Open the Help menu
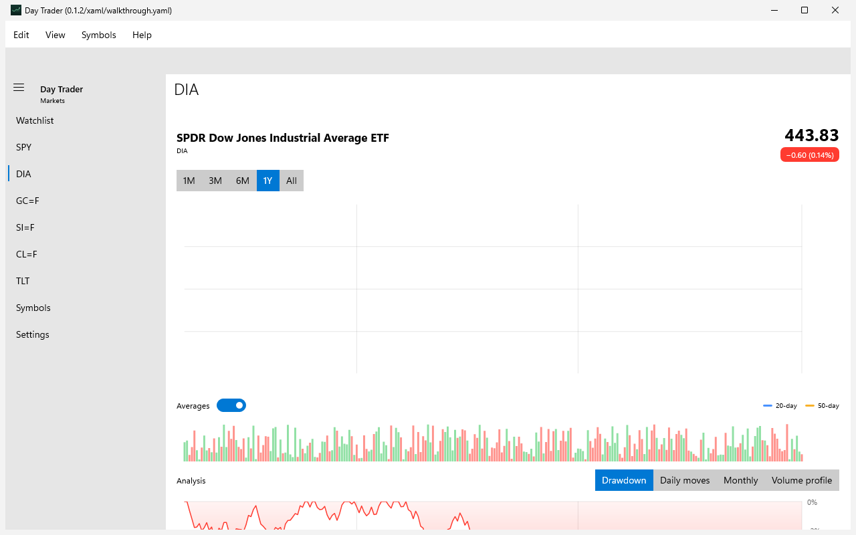Image resolution: width=856 pixels, height=535 pixels. (142, 35)
